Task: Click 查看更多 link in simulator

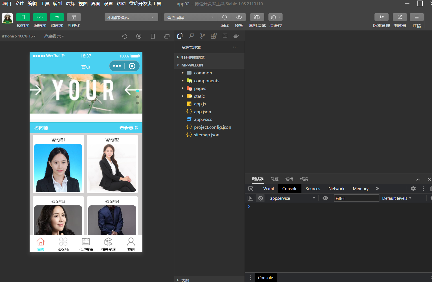Action: pyautogui.click(x=129, y=128)
